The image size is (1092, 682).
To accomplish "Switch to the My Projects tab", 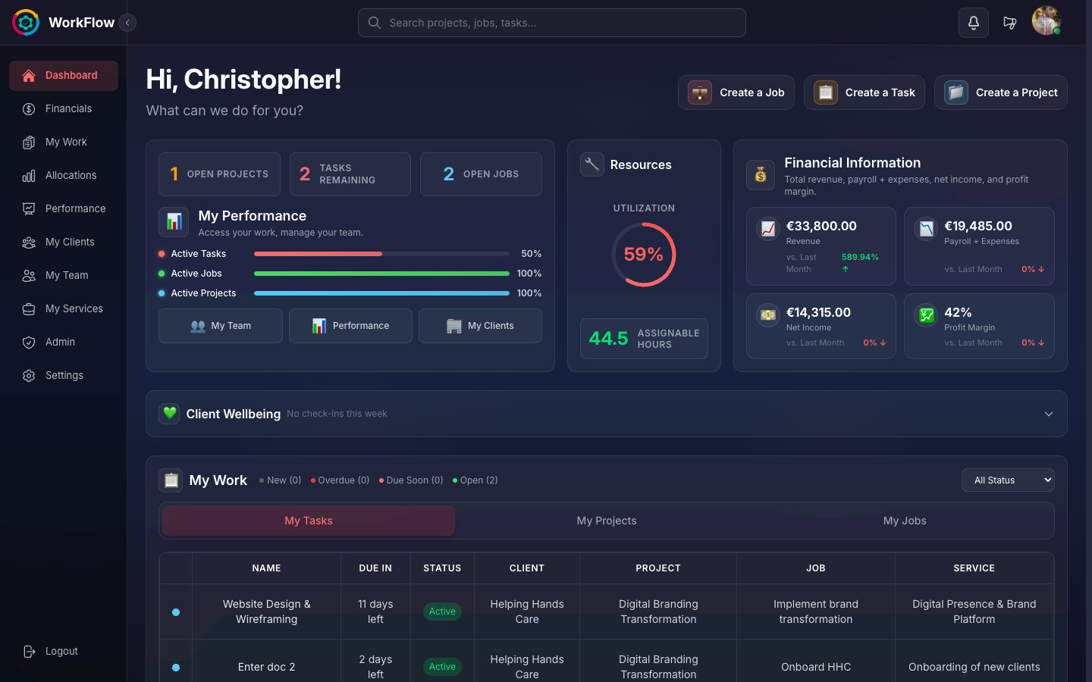I will tap(606, 521).
